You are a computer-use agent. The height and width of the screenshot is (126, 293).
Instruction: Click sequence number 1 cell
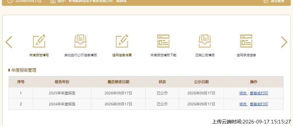(x=21, y=93)
